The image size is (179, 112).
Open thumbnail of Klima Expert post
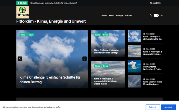135,81
